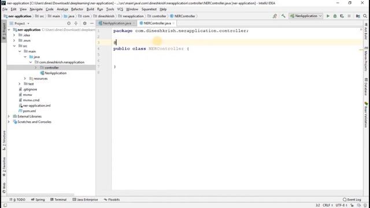
Task: Toggle the Bean Validation side panel
Action: [x=366, y=114]
